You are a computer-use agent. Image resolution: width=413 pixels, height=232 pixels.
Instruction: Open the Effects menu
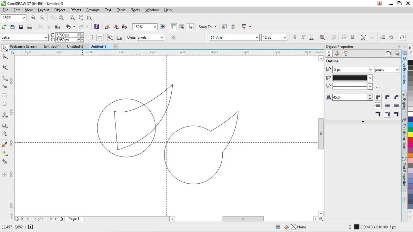(x=76, y=10)
